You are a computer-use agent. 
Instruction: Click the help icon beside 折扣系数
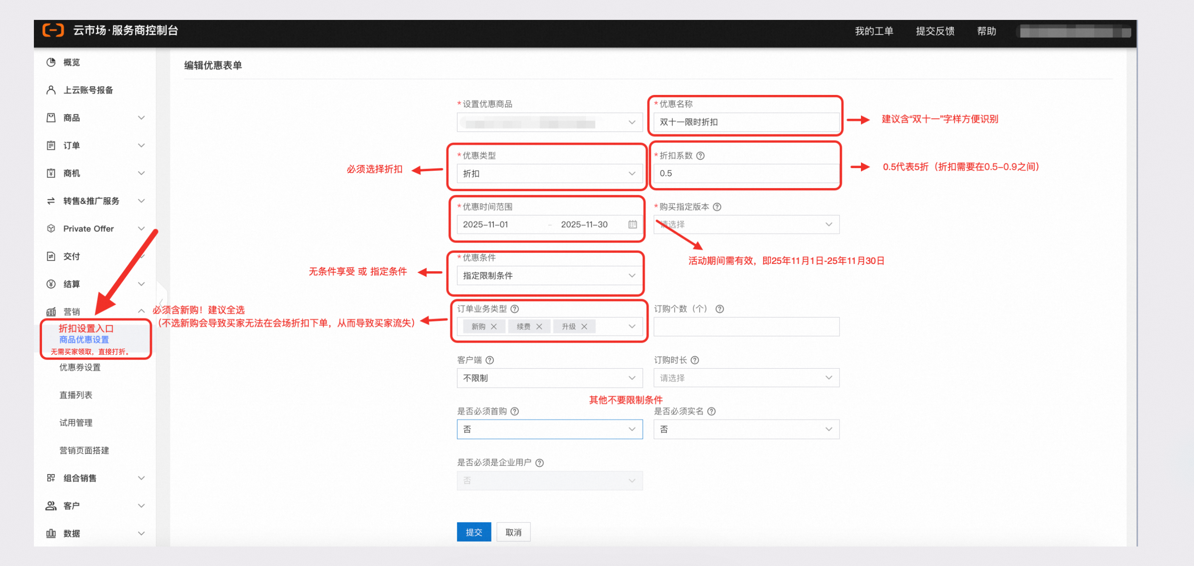coord(700,156)
